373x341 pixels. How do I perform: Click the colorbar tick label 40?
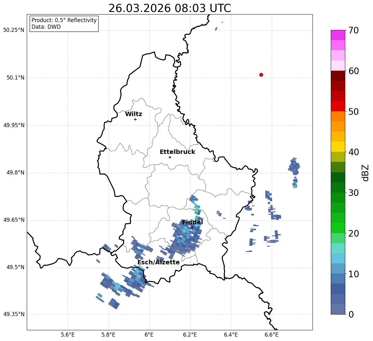[x=353, y=152]
